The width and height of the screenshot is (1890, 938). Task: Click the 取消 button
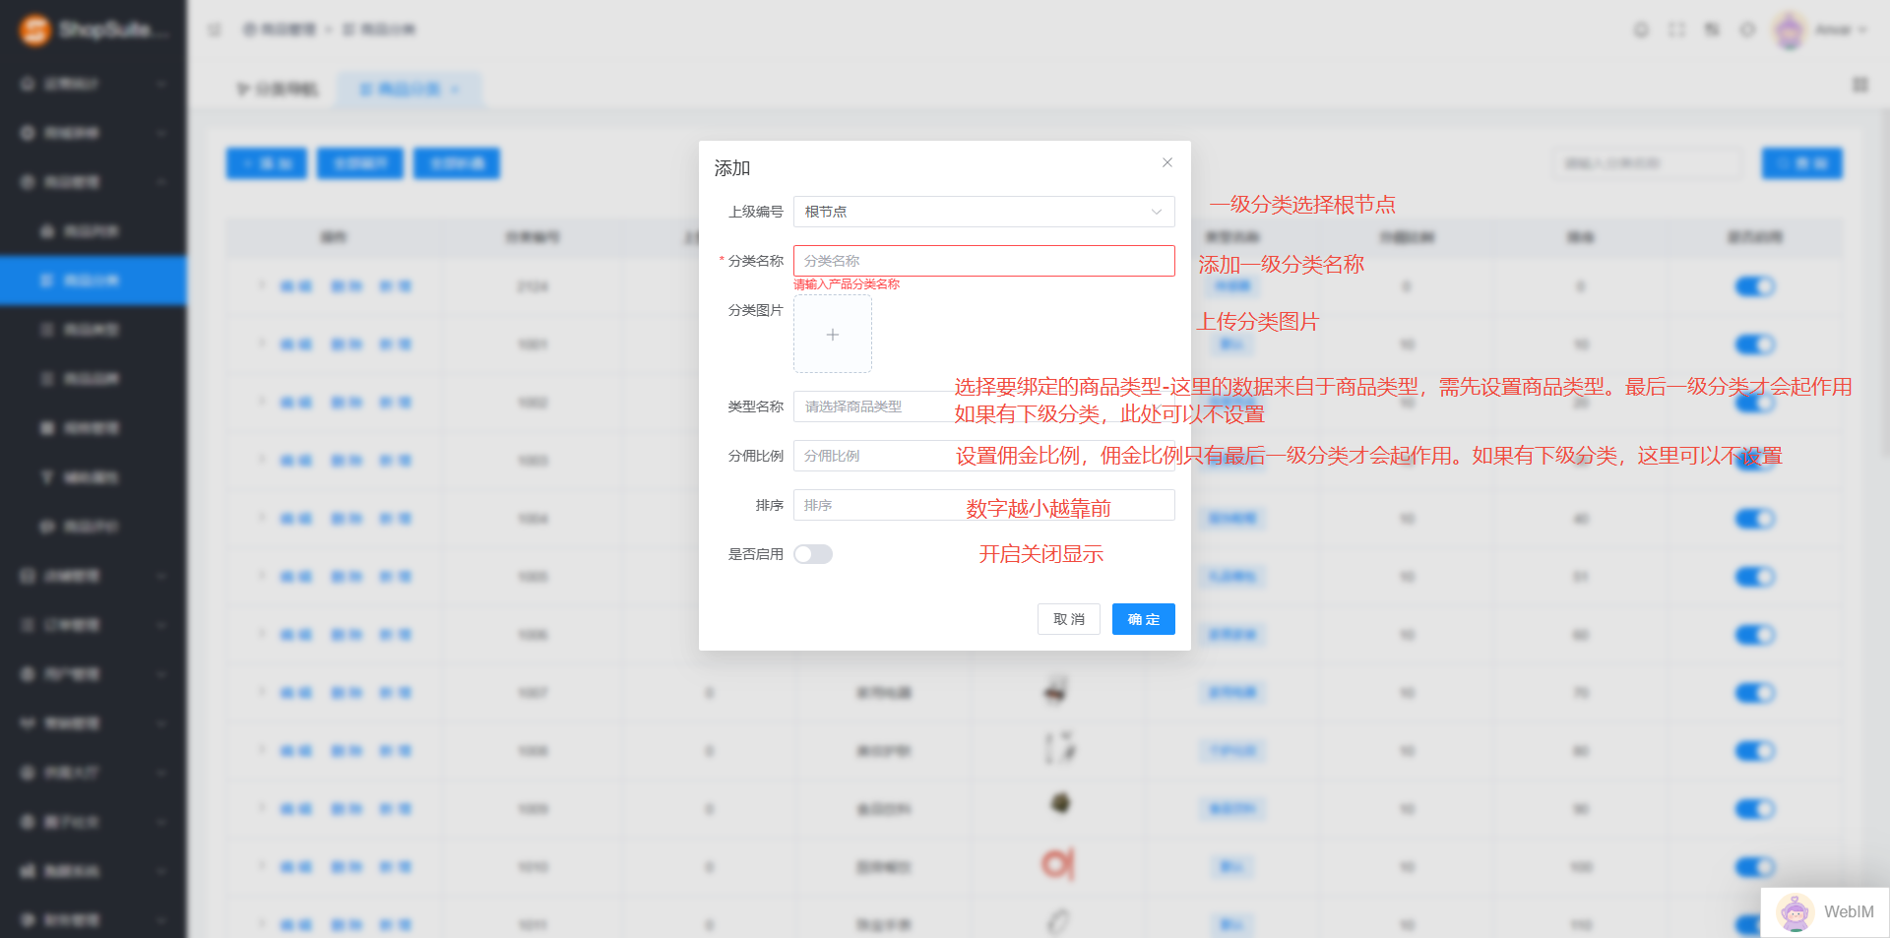point(1068,619)
